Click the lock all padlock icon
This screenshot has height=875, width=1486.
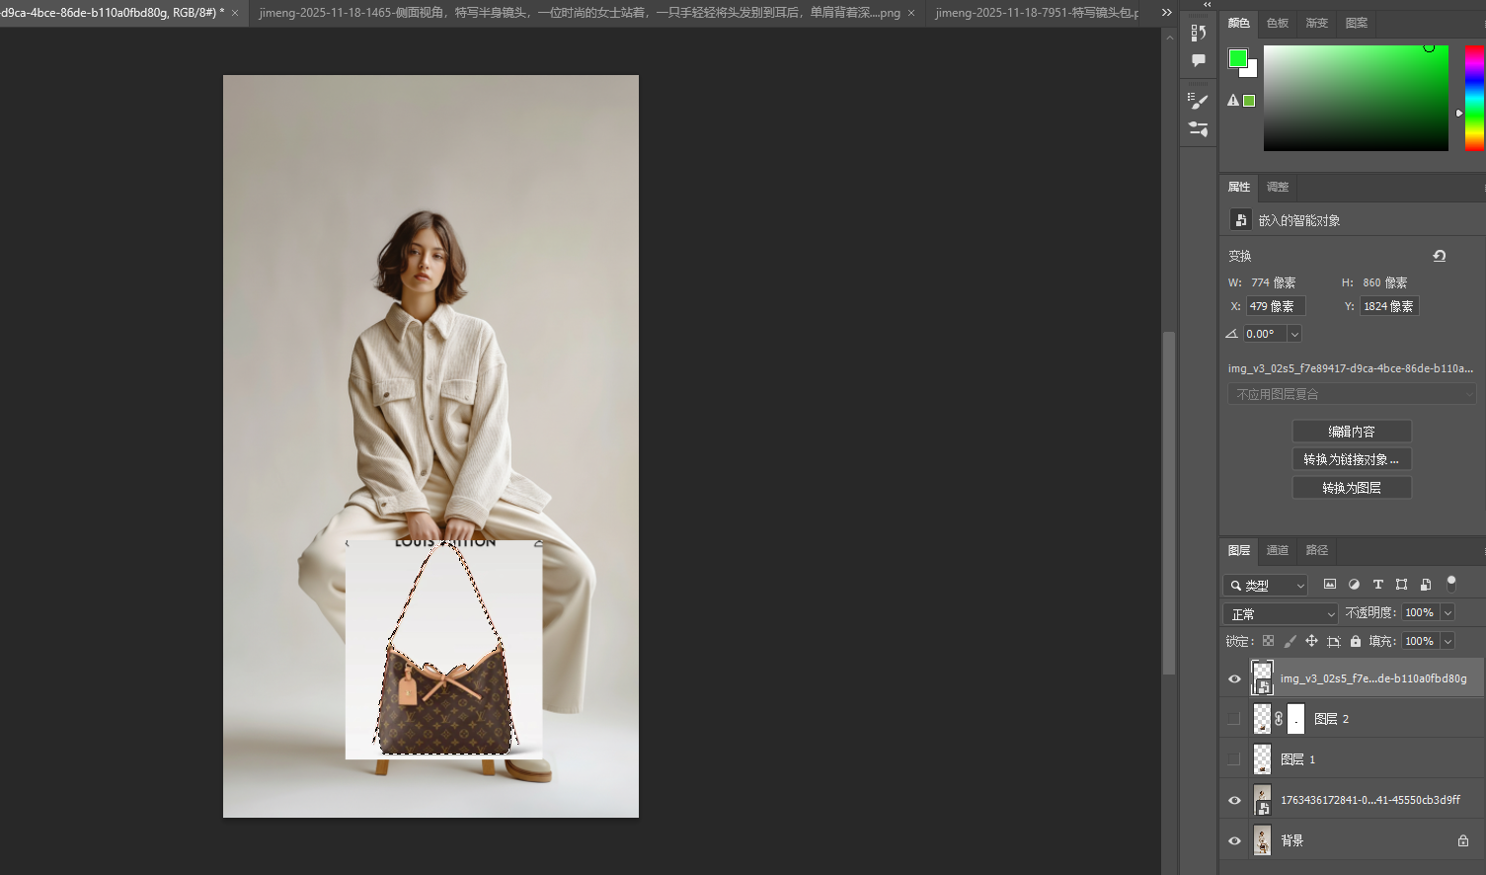click(x=1356, y=641)
